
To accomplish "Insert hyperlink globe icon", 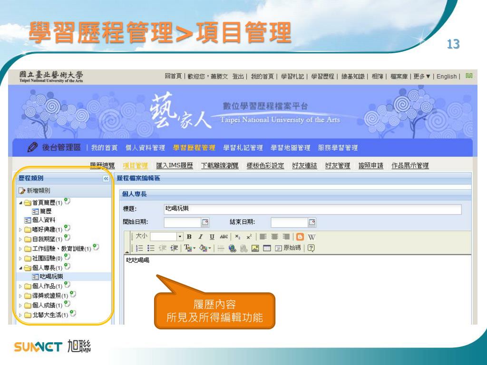I will tap(232, 248).
